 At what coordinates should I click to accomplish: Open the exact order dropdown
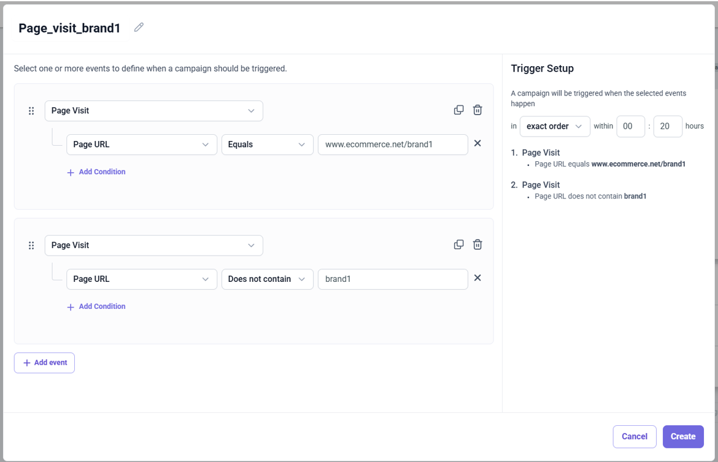555,126
